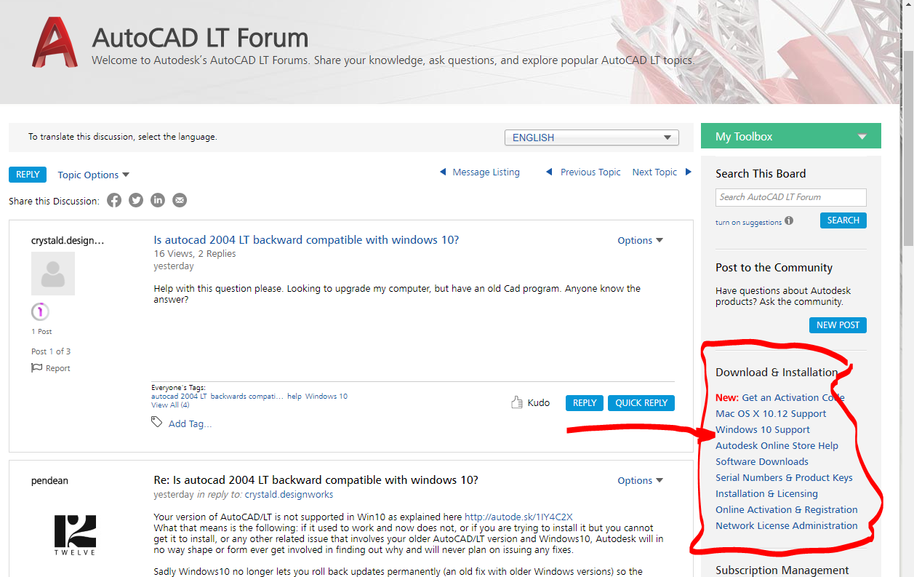Open Online Activation & Registration link
The width and height of the screenshot is (914, 577).
pos(787,510)
